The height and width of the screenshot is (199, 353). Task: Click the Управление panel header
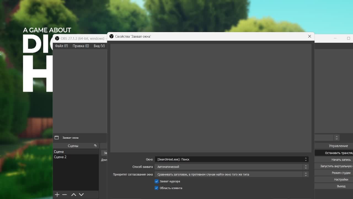coord(334,146)
